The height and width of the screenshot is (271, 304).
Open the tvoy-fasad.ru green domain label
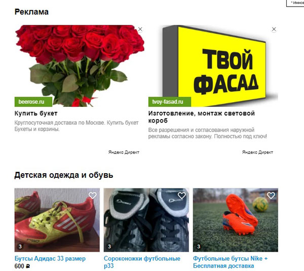pyautogui.click(x=170, y=102)
